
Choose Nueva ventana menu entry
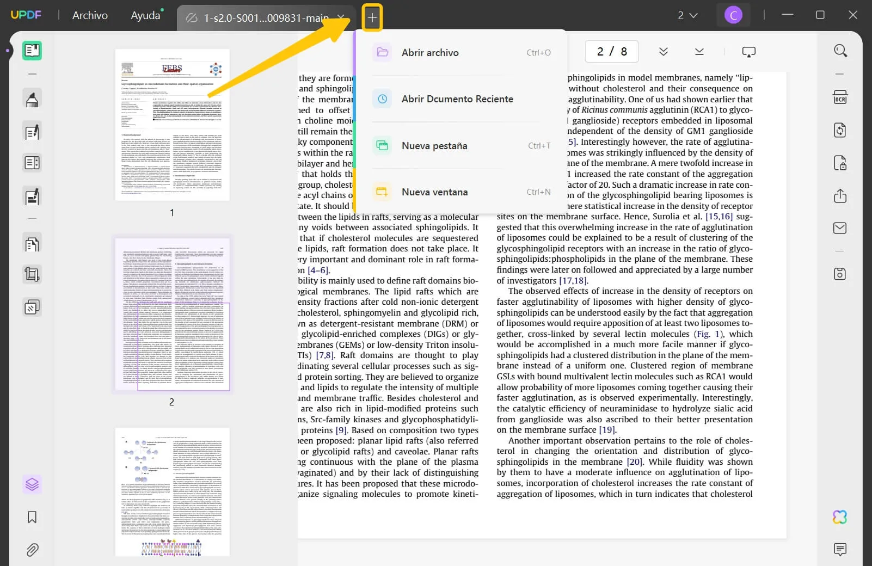click(x=462, y=192)
